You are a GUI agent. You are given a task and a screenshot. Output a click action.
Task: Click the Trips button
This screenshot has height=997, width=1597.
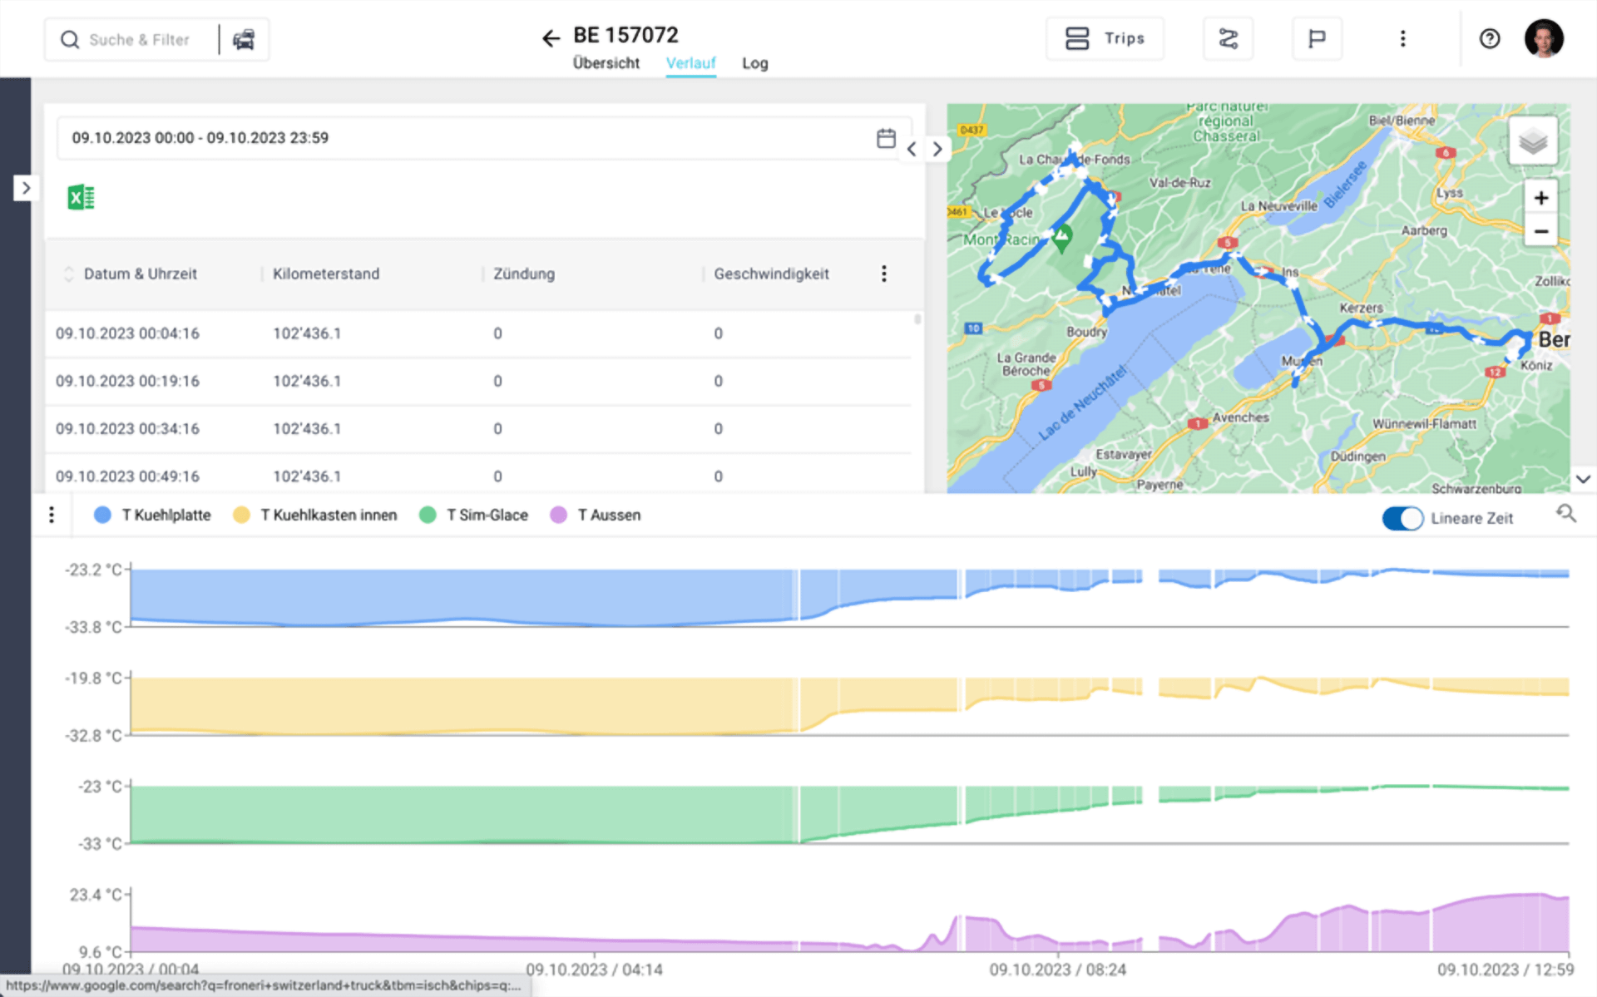pyautogui.click(x=1105, y=38)
